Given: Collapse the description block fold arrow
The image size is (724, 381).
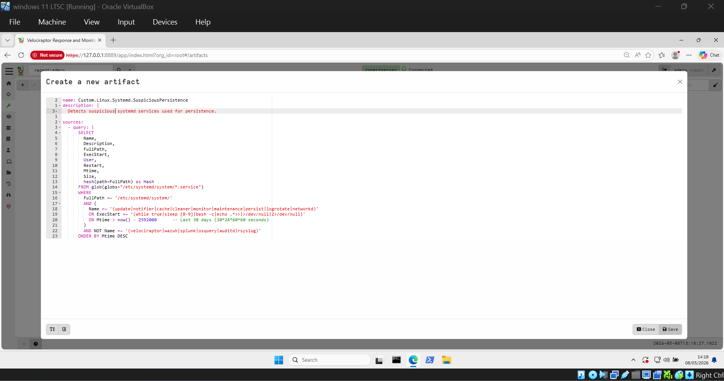Looking at the screenshot, I should [60, 106].
